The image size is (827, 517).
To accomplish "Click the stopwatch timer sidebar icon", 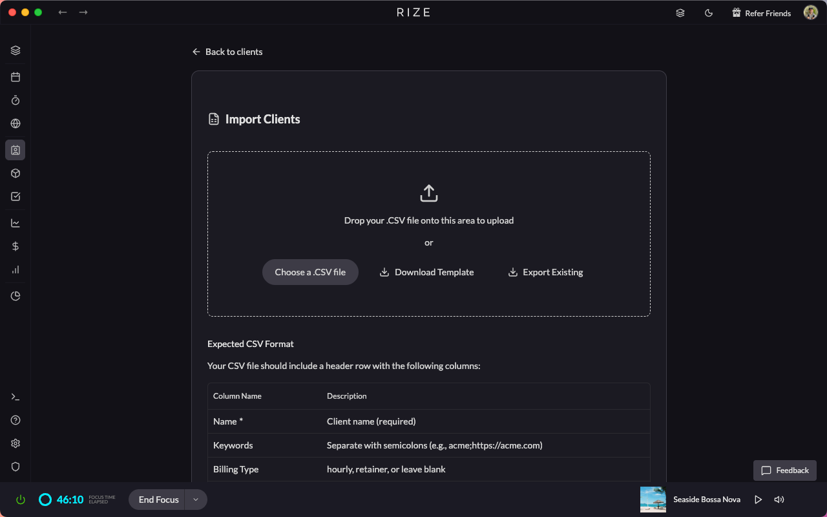I will pos(16,100).
